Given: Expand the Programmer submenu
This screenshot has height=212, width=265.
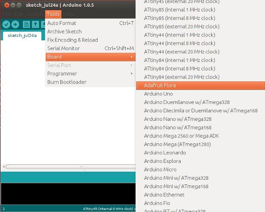Looking at the screenshot, I should point(90,74).
